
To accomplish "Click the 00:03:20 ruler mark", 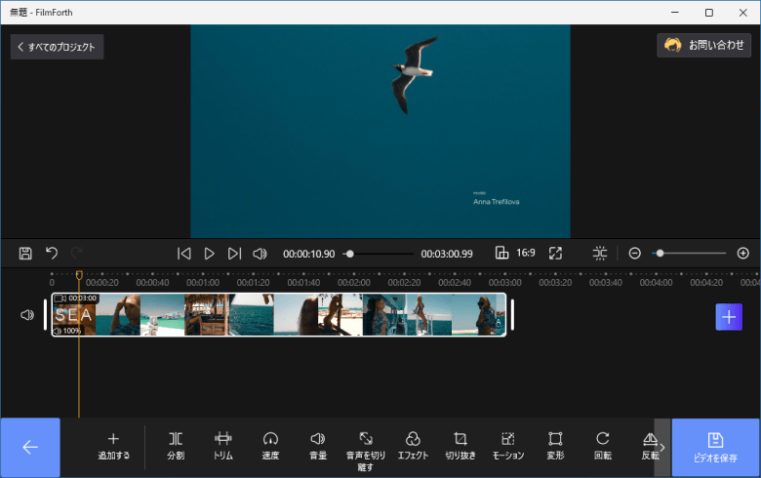I will 555,283.
